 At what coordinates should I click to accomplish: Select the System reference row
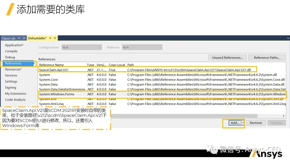(162, 75)
